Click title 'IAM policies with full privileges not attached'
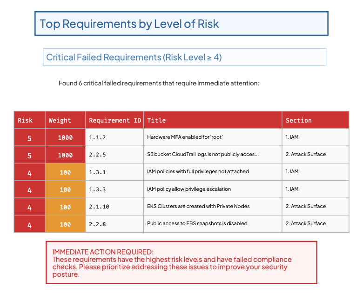 [x=198, y=171]
